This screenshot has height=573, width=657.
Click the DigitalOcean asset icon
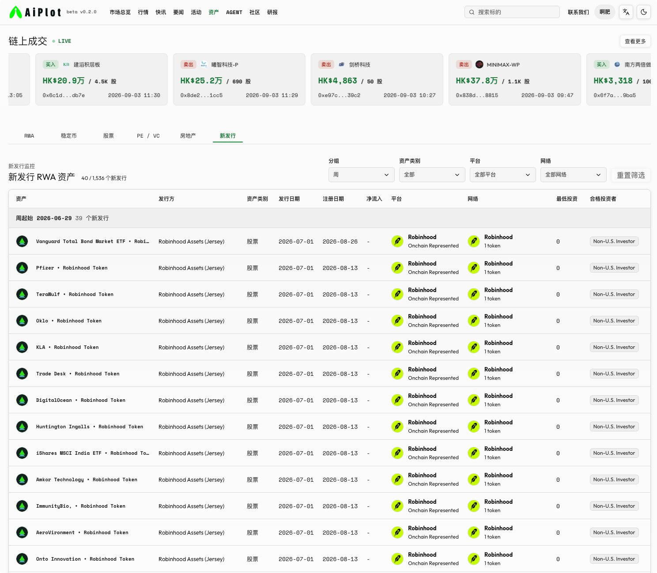(x=22, y=400)
